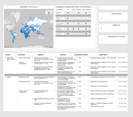Click the Revenue Administration dot under France

click(73, 29)
